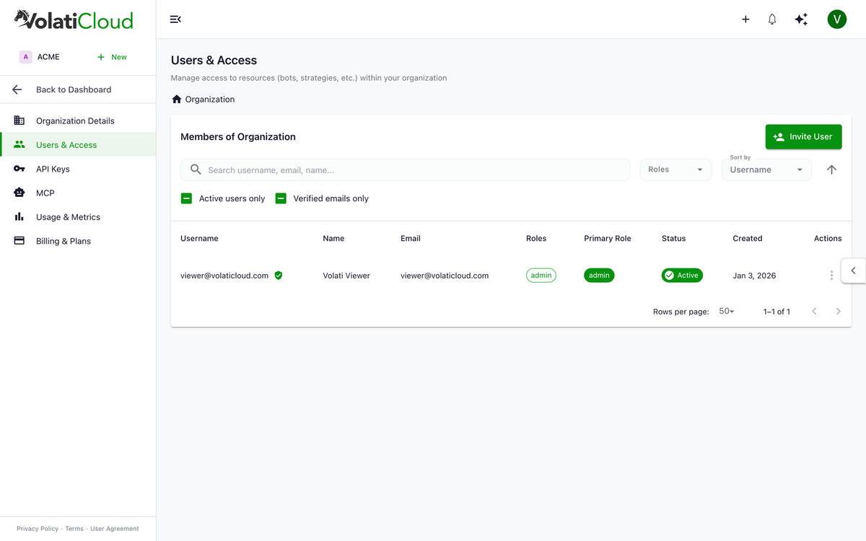The width and height of the screenshot is (866, 541).
Task: Open rows per page 50 dropdown
Action: pos(727,312)
